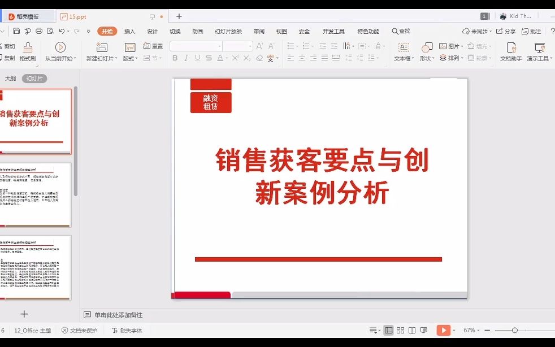The width and height of the screenshot is (555, 347).
Task: Toggle underline formatting
Action: pyautogui.click(x=197, y=58)
